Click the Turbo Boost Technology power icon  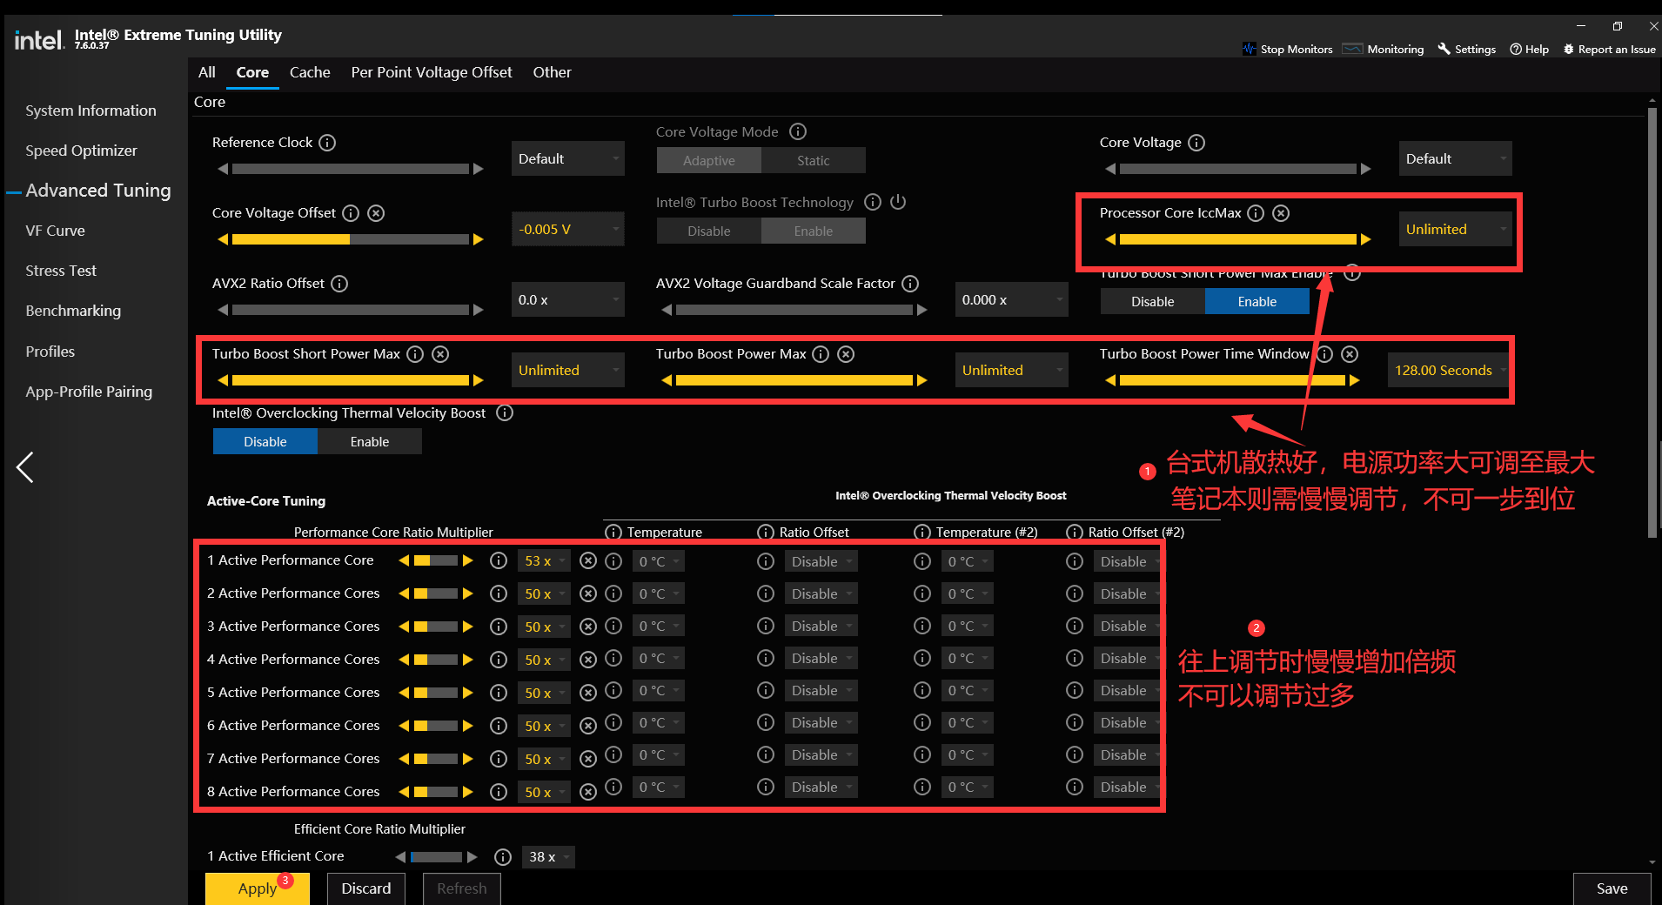tap(898, 202)
